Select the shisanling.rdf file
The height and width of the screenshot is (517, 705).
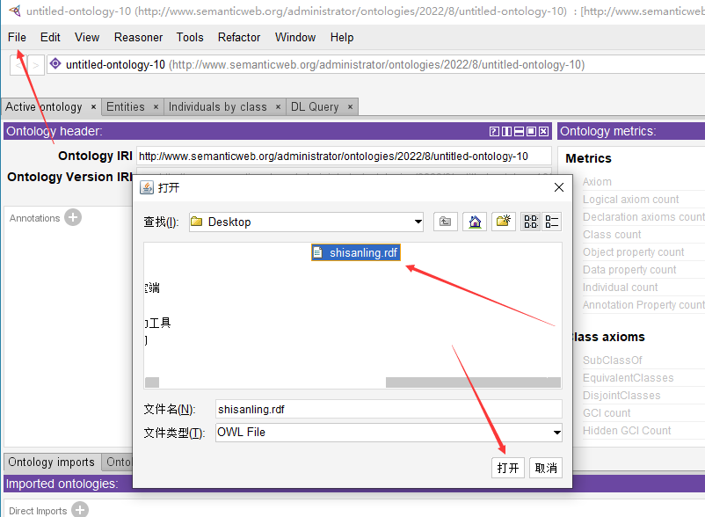356,252
